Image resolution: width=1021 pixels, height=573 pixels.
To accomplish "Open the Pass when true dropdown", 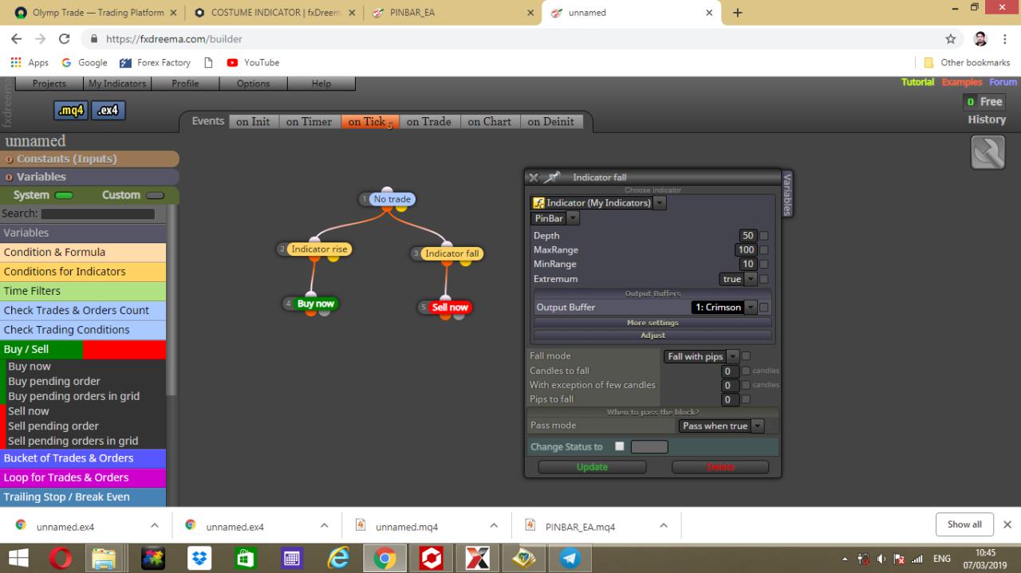I will pos(757,426).
